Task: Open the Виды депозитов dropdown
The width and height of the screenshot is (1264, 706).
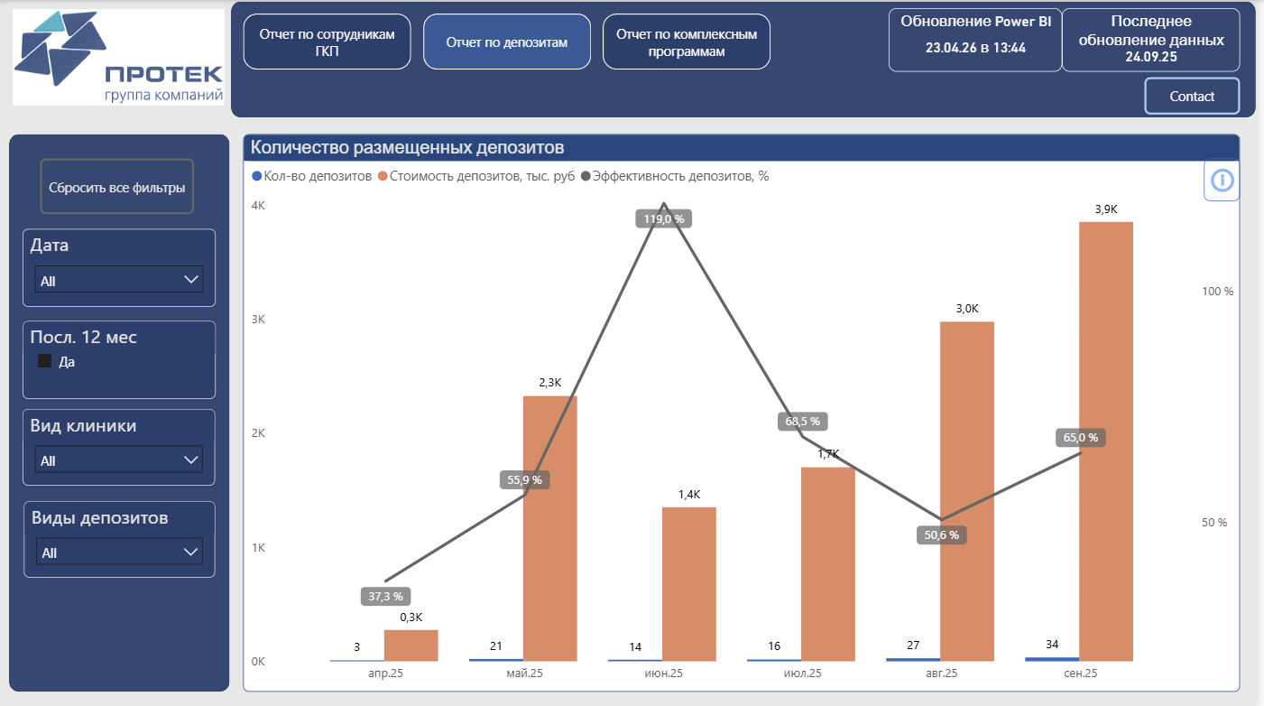Action: (x=118, y=551)
